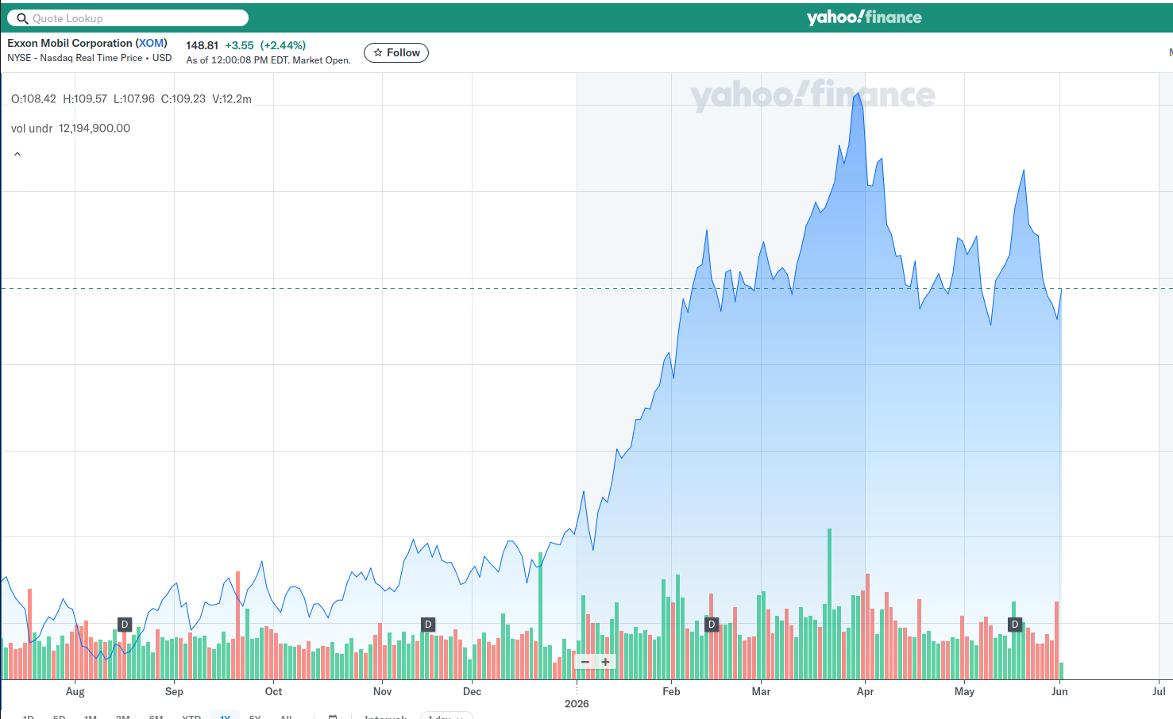
Task: Select the price change +3.55
Action: (x=240, y=45)
